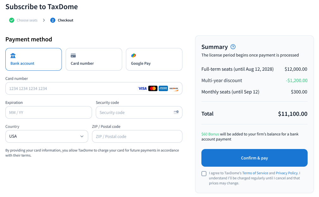This screenshot has width=319, height=197.
Task: Go back to the Choose seats step
Action: click(27, 20)
